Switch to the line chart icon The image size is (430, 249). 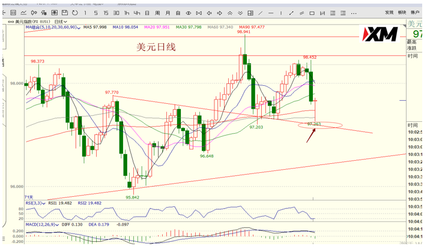pyautogui.click(x=23, y=13)
